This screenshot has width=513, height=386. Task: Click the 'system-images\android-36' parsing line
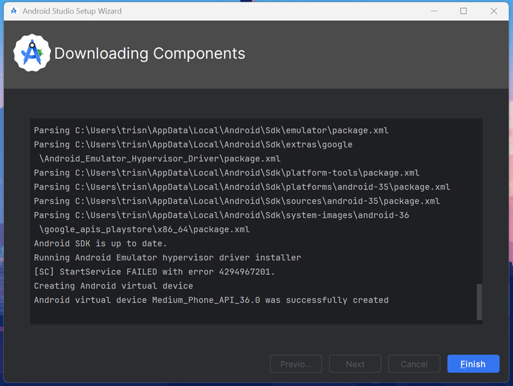click(x=222, y=215)
